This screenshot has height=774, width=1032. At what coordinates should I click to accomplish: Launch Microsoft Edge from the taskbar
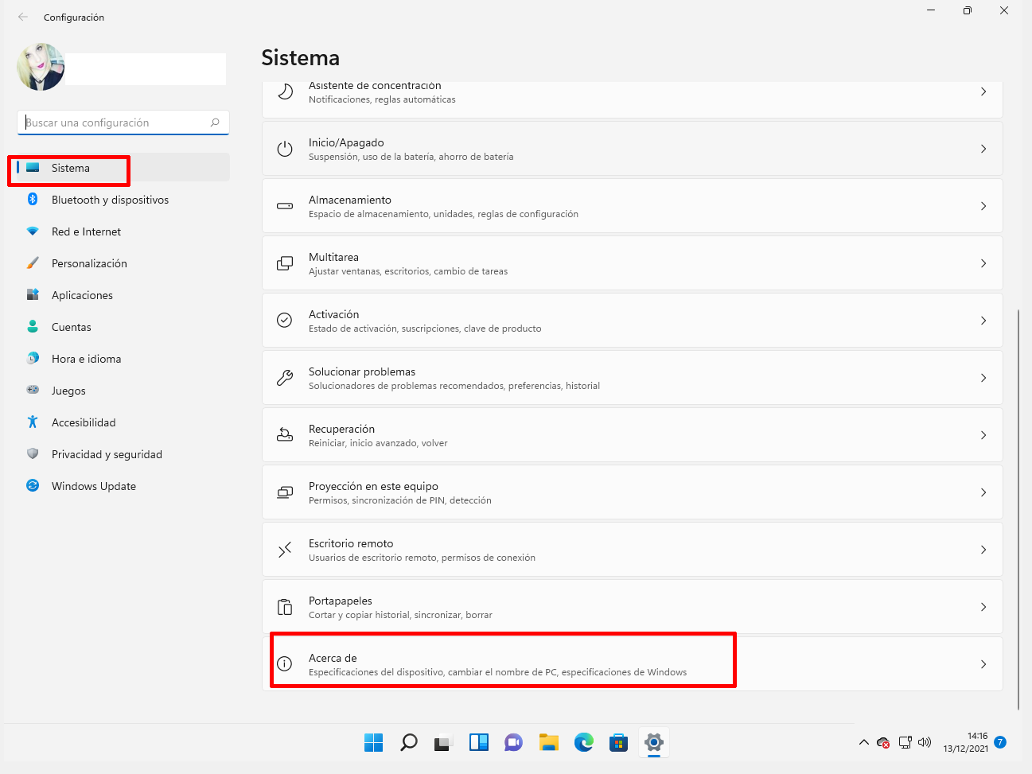583,742
